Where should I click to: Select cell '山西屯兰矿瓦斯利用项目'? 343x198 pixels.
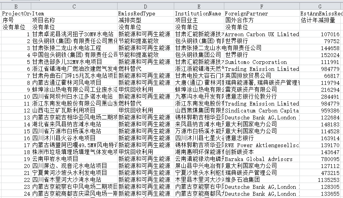click(x=74, y=111)
